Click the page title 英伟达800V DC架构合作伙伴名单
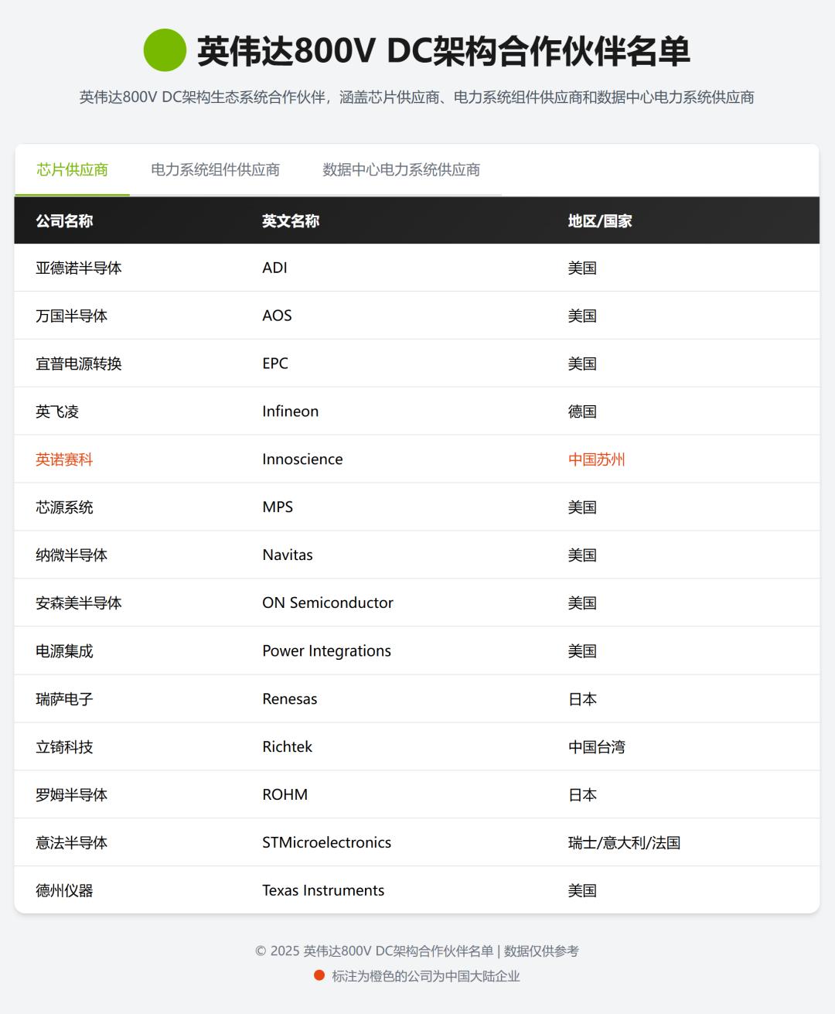The height and width of the screenshot is (1014, 835). 444,51
